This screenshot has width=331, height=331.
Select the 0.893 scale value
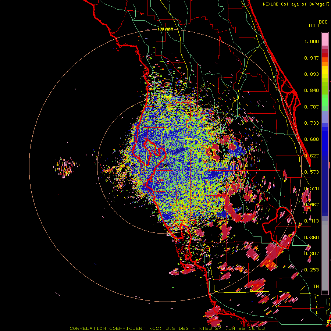pyautogui.click(x=312, y=74)
